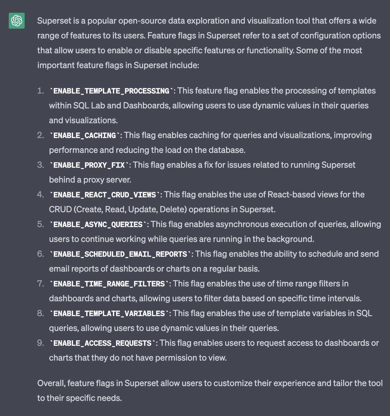This screenshot has height=416, width=390.
Task: Click the ChatGPT logo avatar
Action: pyautogui.click(x=17, y=21)
